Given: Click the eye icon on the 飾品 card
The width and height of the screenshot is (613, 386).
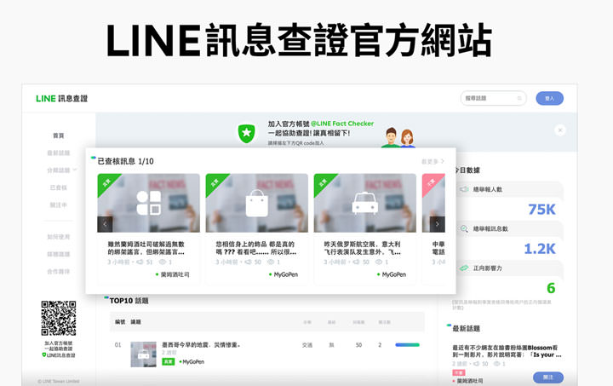Looking at the screenshot, I should [271, 262].
